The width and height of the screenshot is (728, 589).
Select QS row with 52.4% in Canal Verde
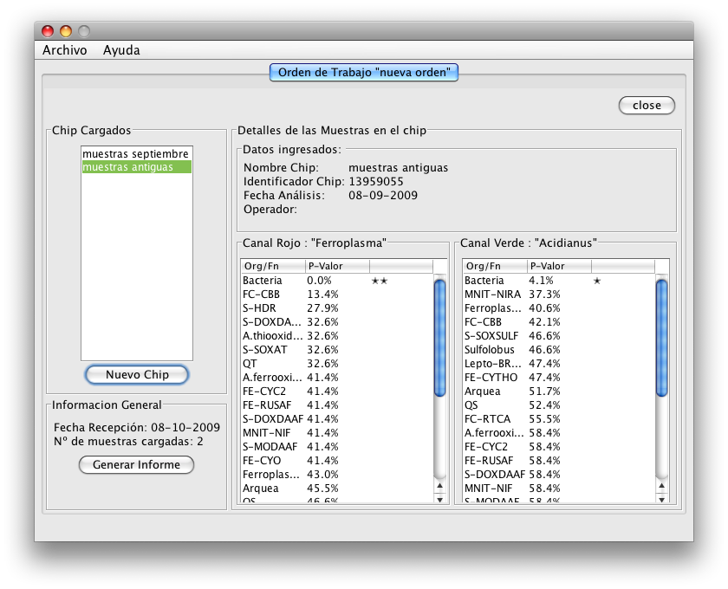[559, 405]
